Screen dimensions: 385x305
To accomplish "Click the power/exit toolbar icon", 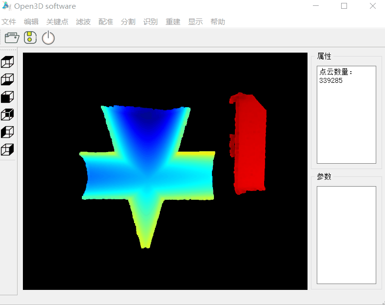I will (x=48, y=38).
